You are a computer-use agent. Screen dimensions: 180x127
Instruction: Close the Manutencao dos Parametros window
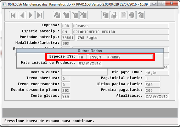pyautogui.click(x=172, y=3)
